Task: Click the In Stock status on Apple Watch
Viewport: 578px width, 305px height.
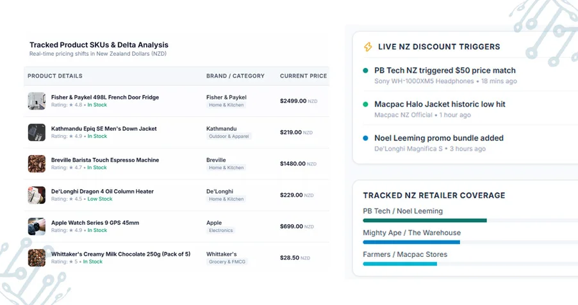Action: pos(97,230)
